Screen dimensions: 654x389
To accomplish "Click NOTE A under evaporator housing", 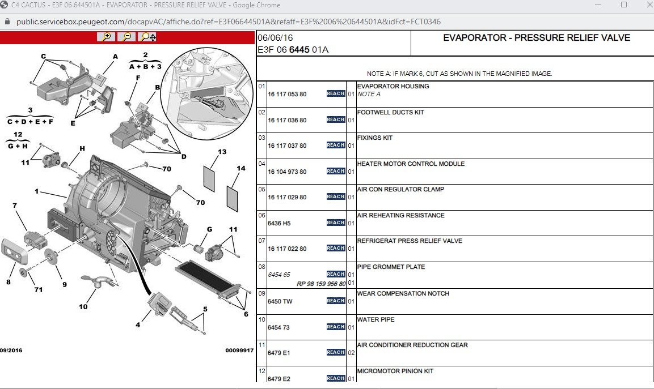I will [x=369, y=94].
